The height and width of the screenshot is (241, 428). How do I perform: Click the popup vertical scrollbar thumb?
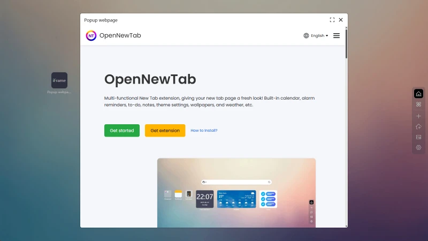[346, 44]
